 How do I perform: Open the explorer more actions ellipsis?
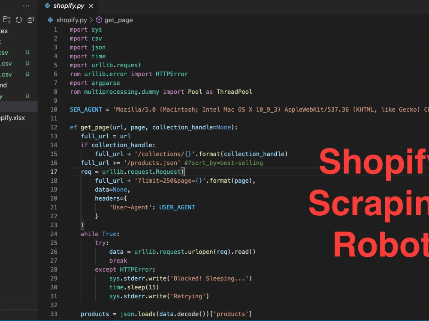coord(26,6)
